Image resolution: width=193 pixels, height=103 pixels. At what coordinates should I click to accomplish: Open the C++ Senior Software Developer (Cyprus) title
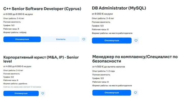pos(42,9)
